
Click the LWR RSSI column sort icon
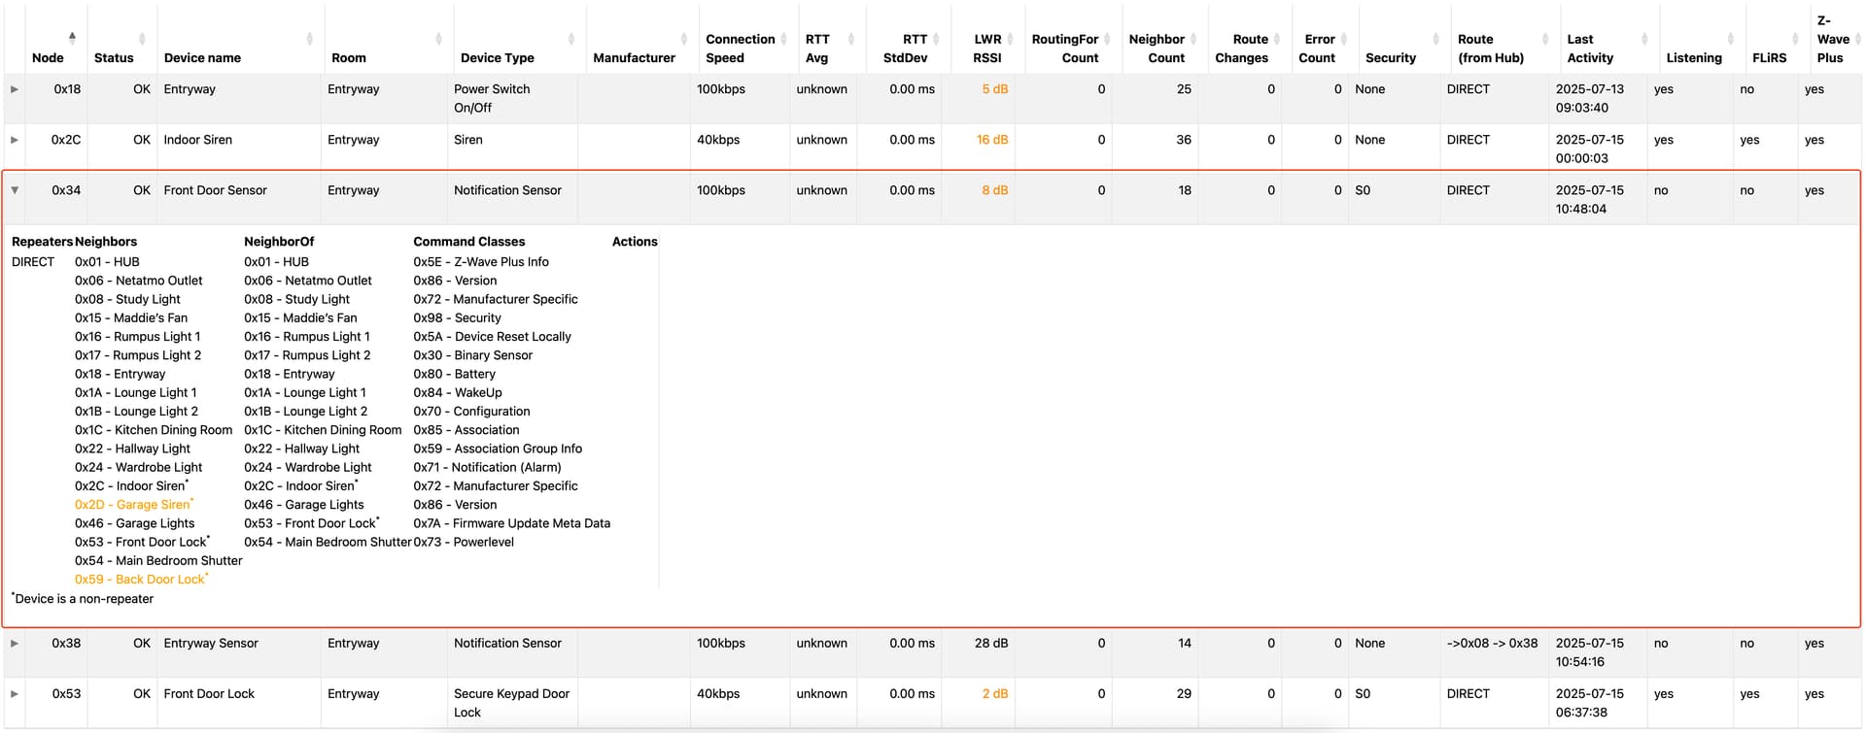pos(1010,39)
